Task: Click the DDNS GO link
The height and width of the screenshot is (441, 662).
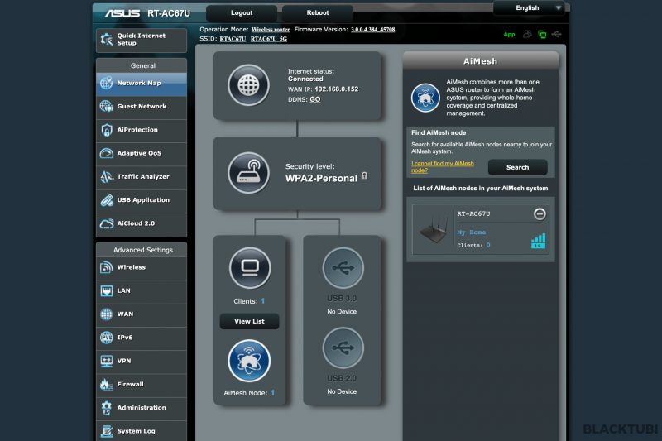Action: pyautogui.click(x=315, y=99)
